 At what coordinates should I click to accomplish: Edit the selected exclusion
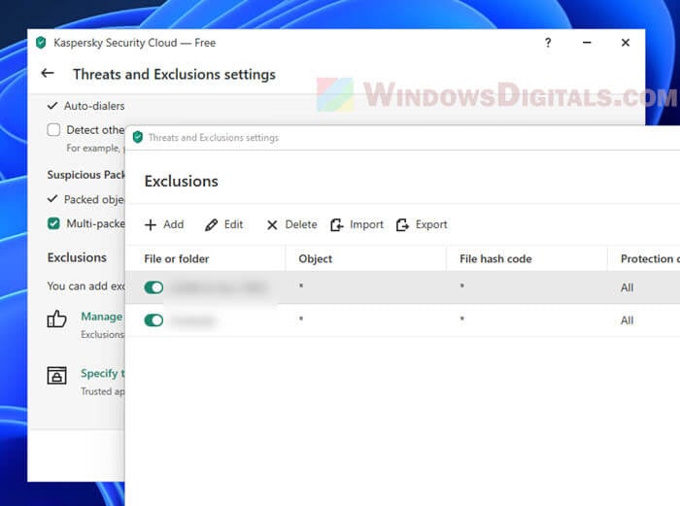[223, 224]
